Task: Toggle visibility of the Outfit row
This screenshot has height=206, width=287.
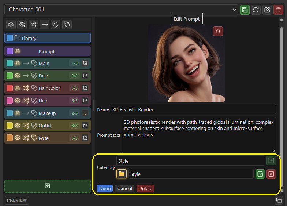Action: click(18, 126)
